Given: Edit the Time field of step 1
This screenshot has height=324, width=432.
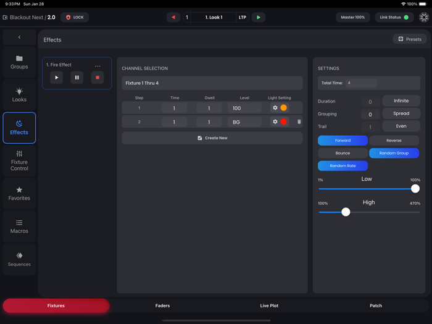Looking at the screenshot, I should [x=174, y=108].
